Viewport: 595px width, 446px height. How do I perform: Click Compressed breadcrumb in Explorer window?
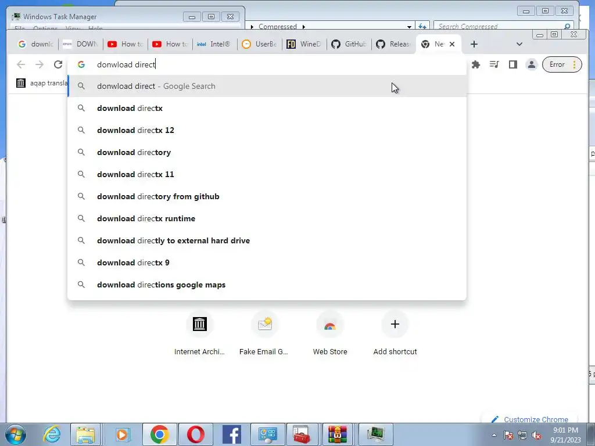click(x=277, y=27)
